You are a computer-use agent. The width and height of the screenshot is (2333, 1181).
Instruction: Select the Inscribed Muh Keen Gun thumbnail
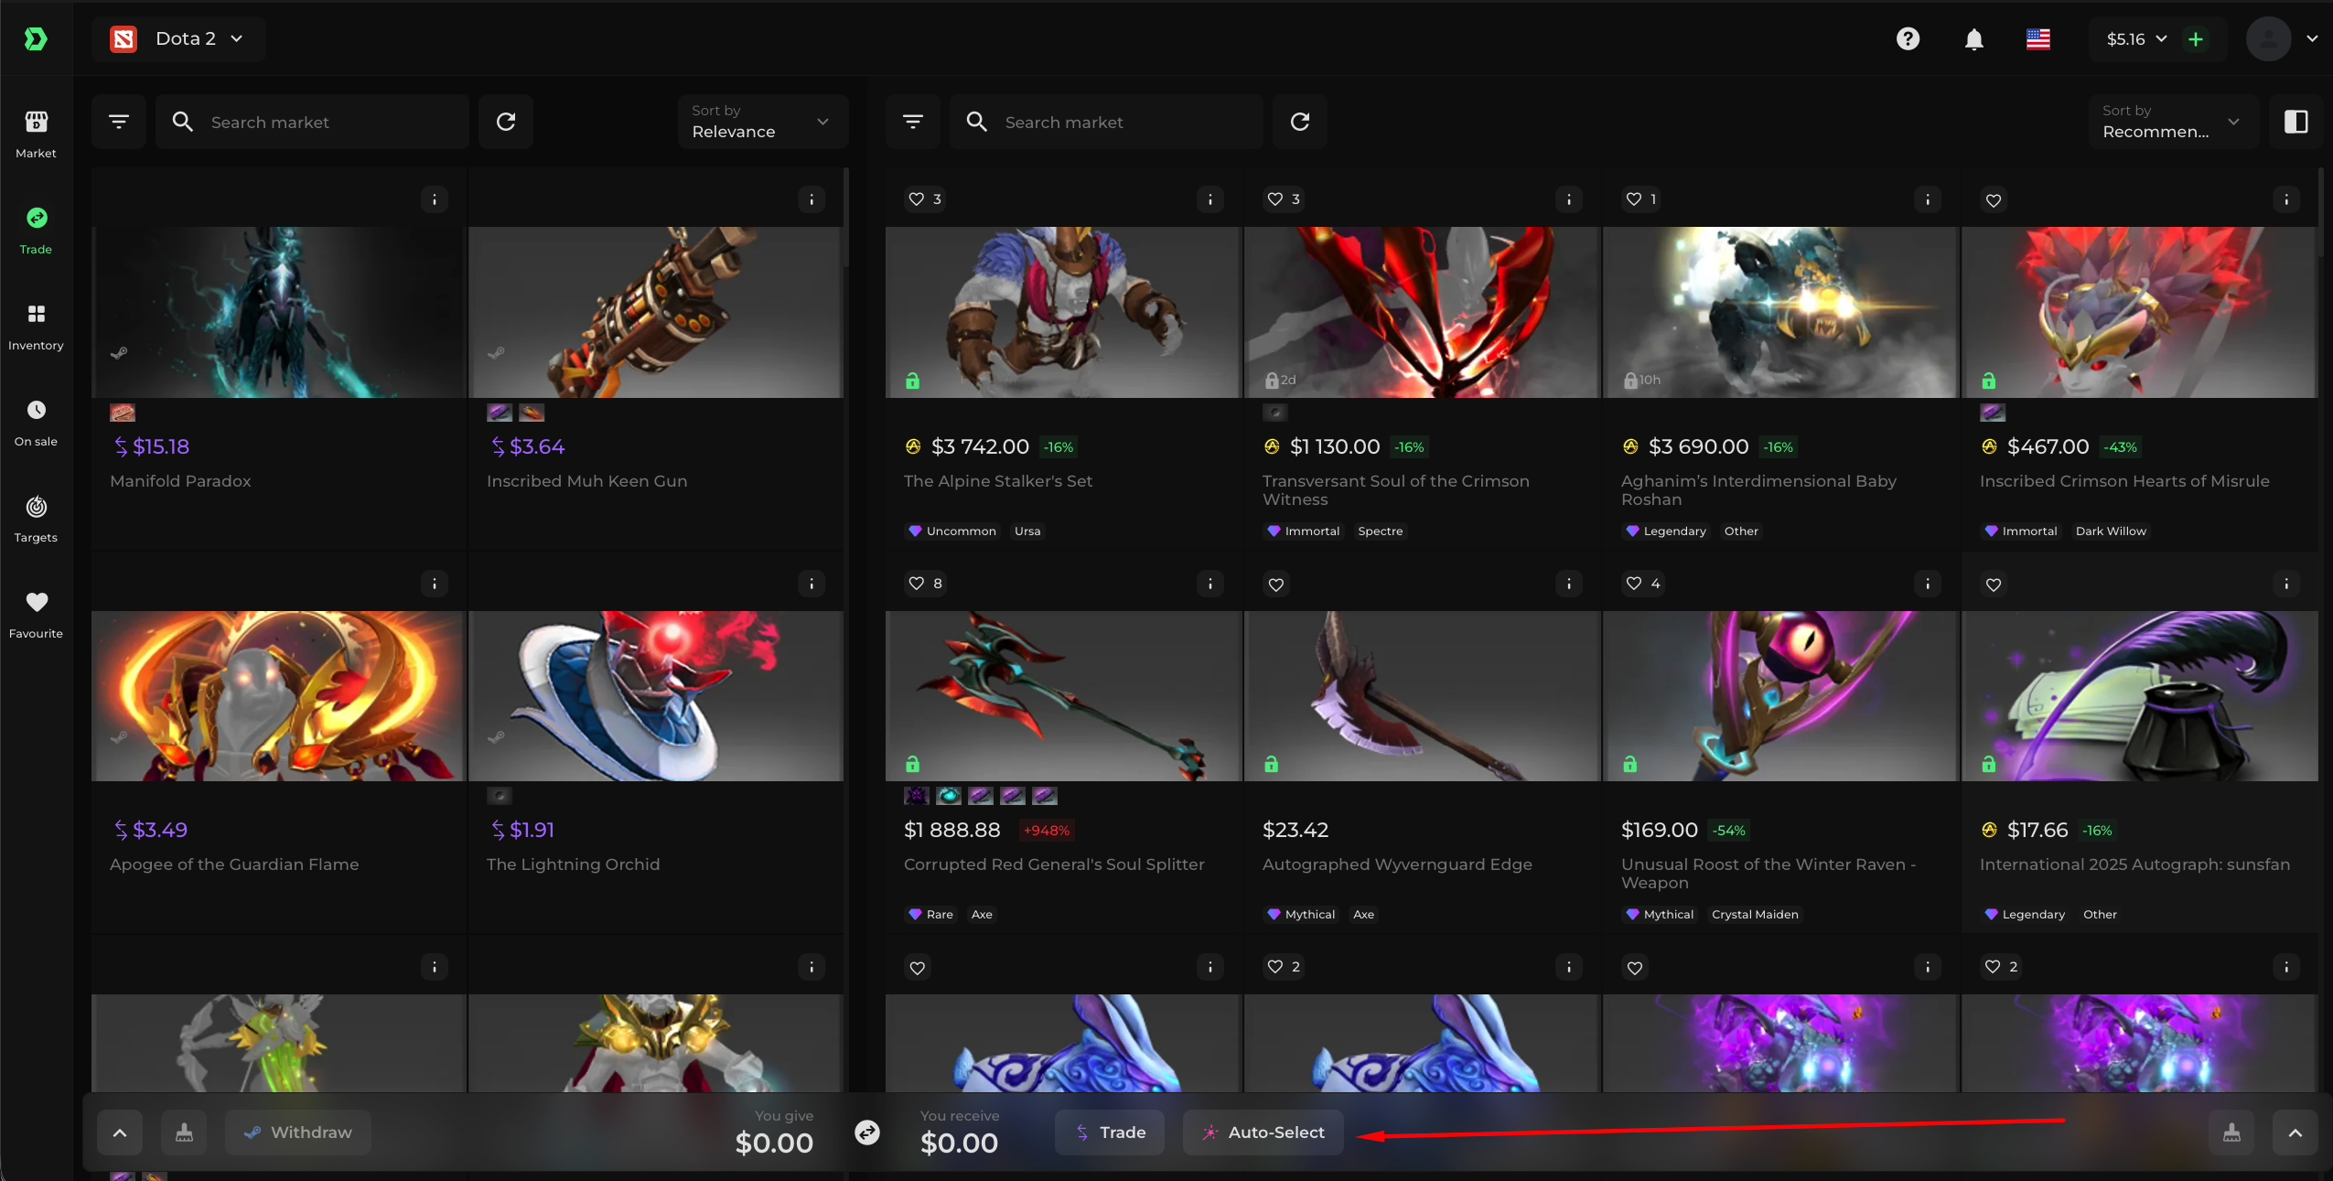click(x=656, y=313)
